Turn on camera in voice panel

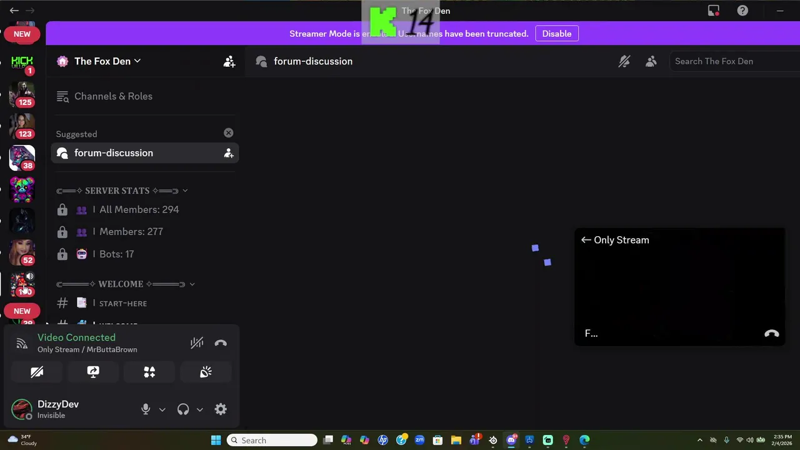pos(37,372)
